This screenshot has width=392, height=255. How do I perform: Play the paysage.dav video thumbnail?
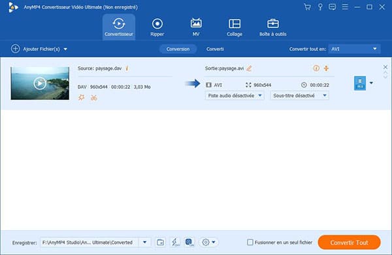pos(40,83)
